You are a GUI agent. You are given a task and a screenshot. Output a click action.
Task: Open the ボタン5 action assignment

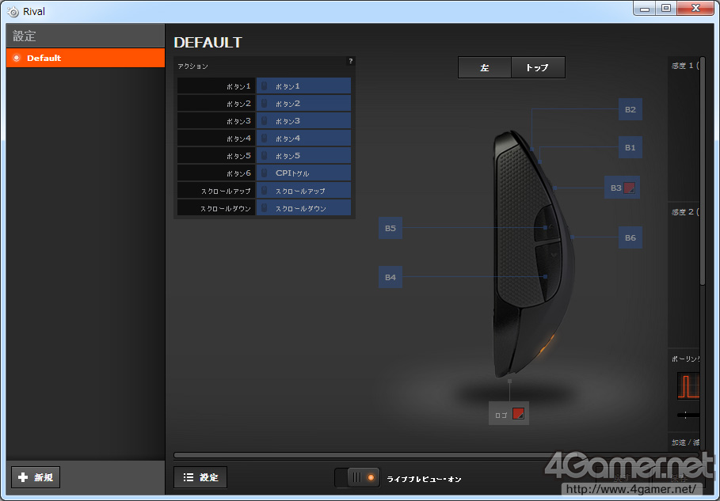point(303,156)
